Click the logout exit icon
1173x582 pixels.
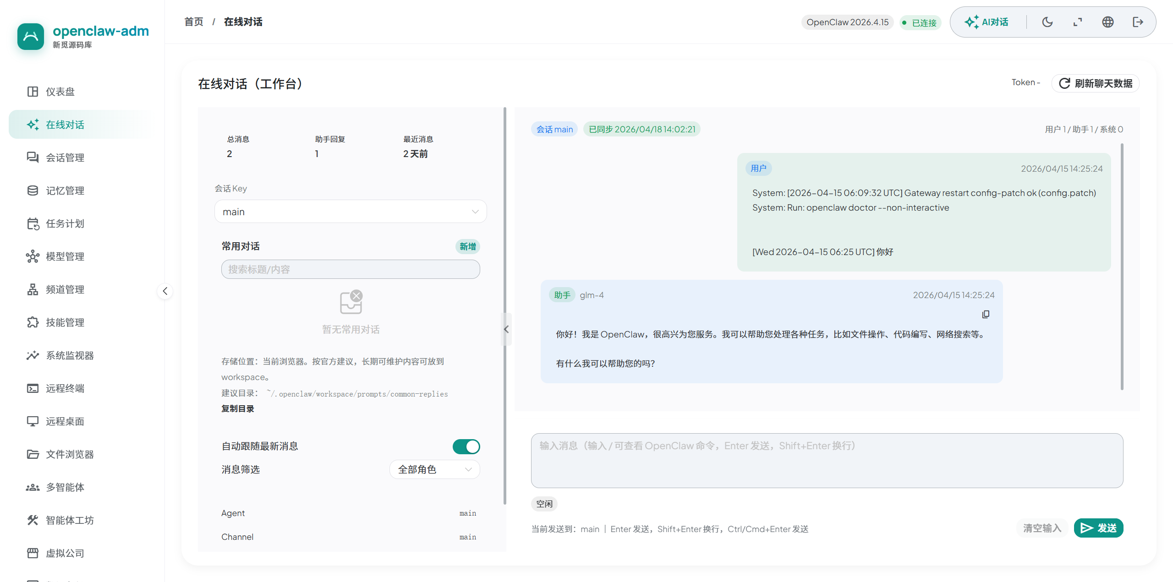(x=1138, y=22)
